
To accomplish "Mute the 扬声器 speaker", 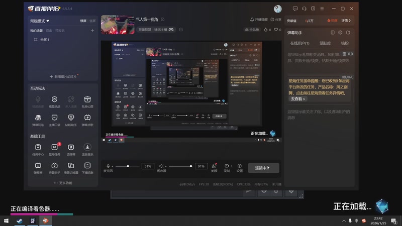I will coord(161,166).
